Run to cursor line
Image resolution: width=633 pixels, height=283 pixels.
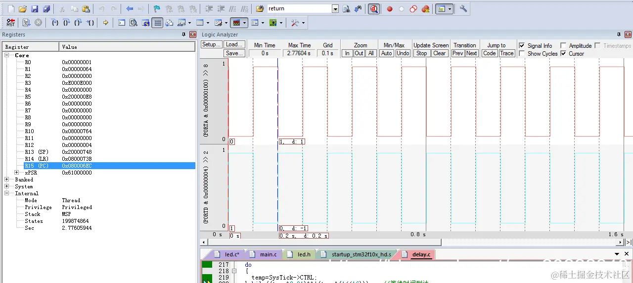tap(90, 23)
